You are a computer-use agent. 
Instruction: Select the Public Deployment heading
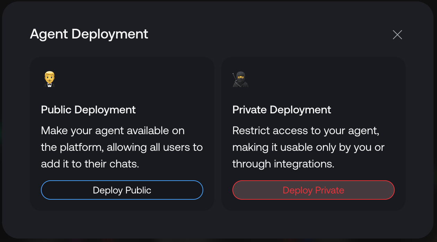point(88,110)
